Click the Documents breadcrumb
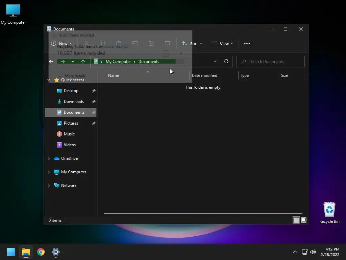 click(149, 62)
